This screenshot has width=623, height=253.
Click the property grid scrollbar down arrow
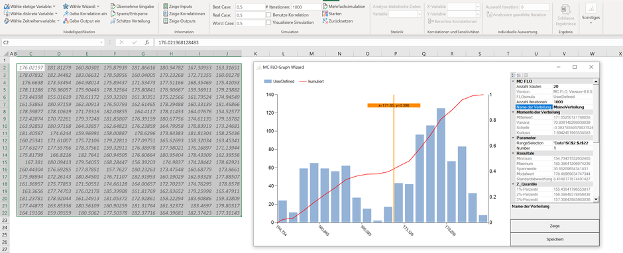[x=596, y=200]
